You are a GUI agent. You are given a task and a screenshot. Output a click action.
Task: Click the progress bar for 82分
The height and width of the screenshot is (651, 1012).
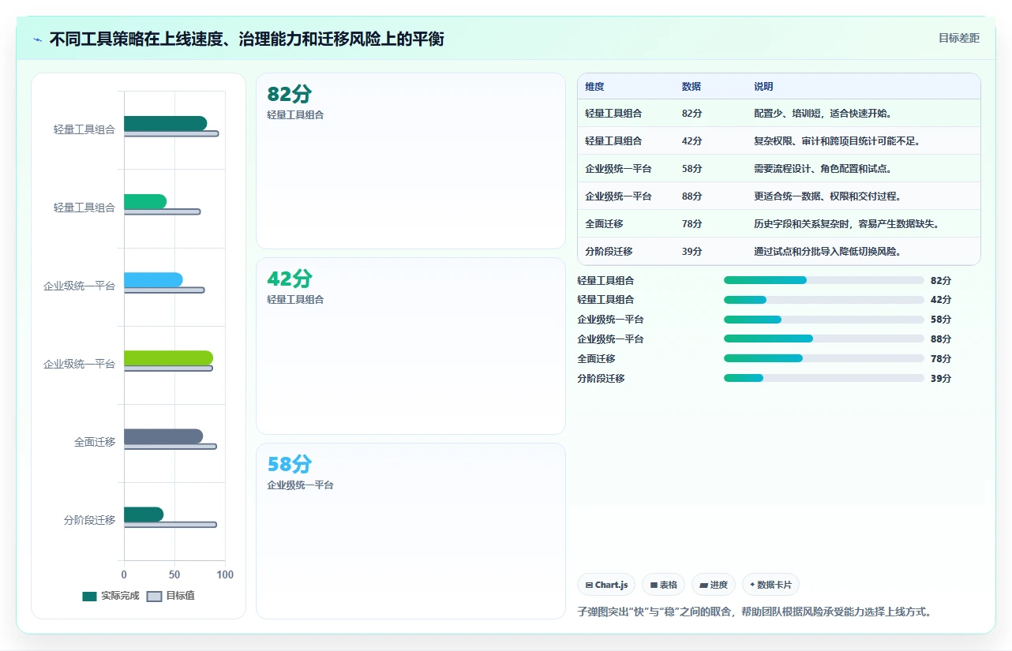point(823,280)
